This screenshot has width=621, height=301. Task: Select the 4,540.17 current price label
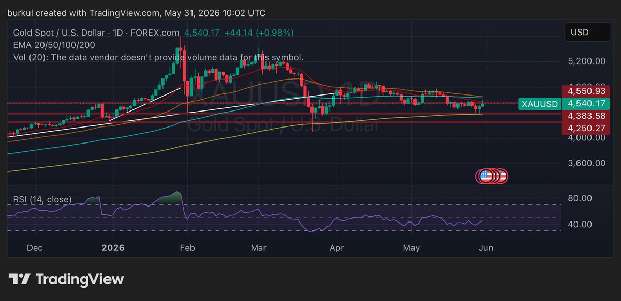point(587,104)
